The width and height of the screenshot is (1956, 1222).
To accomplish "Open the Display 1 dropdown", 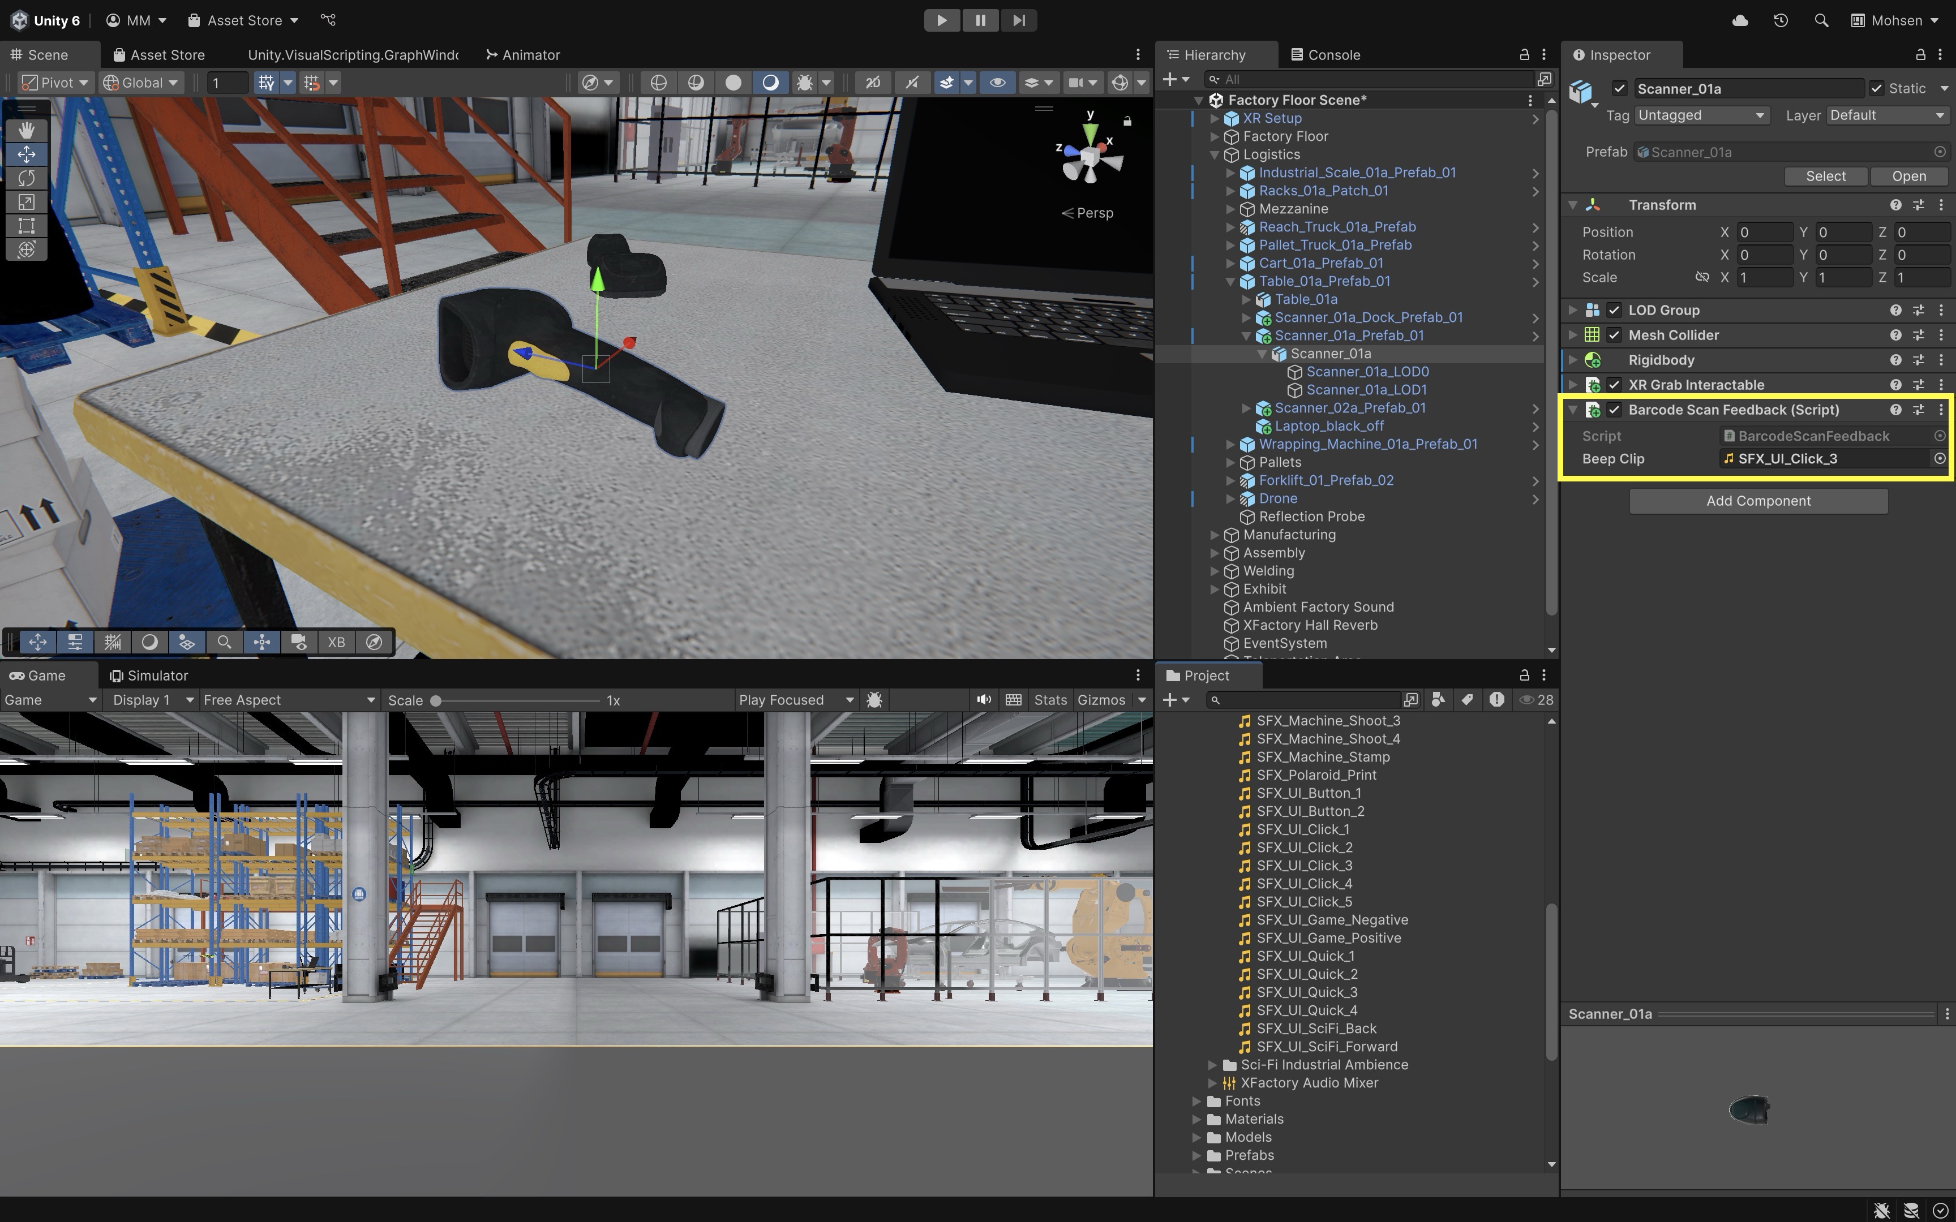I will pos(153,700).
